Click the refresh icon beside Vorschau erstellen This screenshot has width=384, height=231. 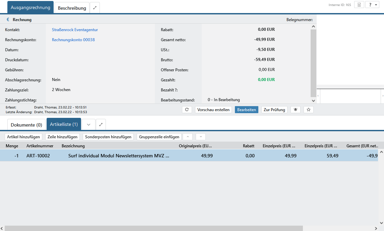pos(187,110)
